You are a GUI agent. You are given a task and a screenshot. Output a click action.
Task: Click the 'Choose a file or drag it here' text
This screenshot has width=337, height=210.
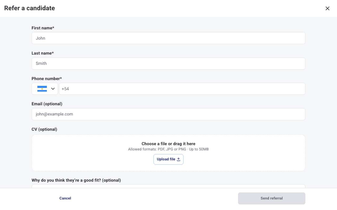(168, 144)
